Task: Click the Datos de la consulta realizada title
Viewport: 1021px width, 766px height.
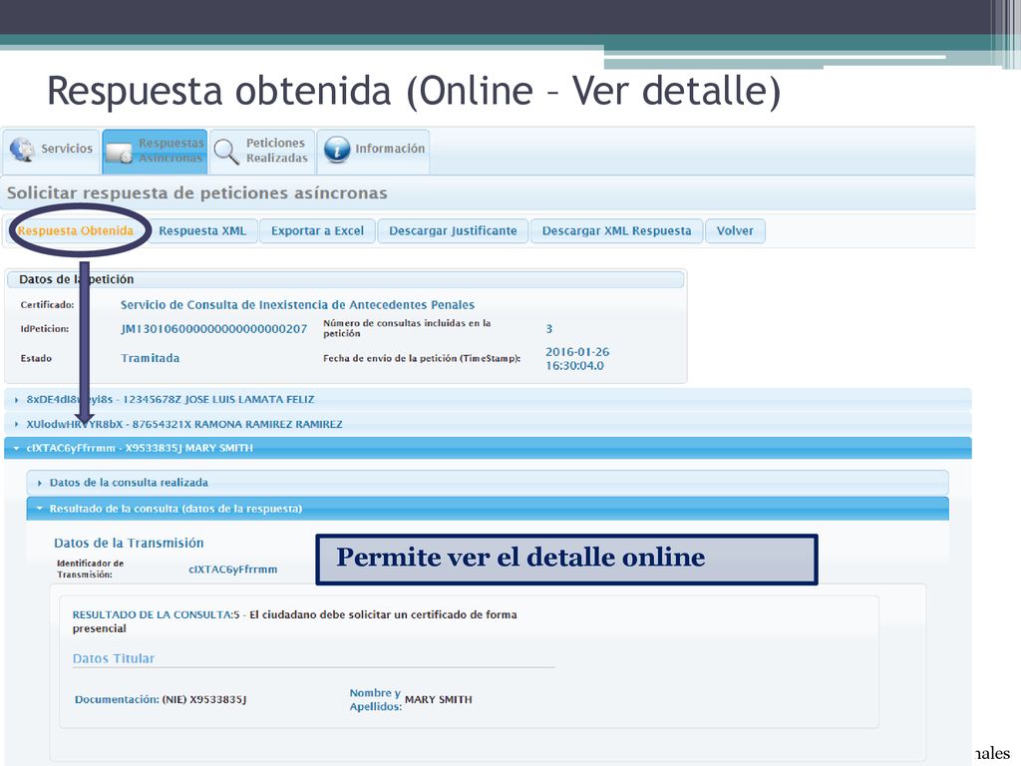Action: coord(129,483)
